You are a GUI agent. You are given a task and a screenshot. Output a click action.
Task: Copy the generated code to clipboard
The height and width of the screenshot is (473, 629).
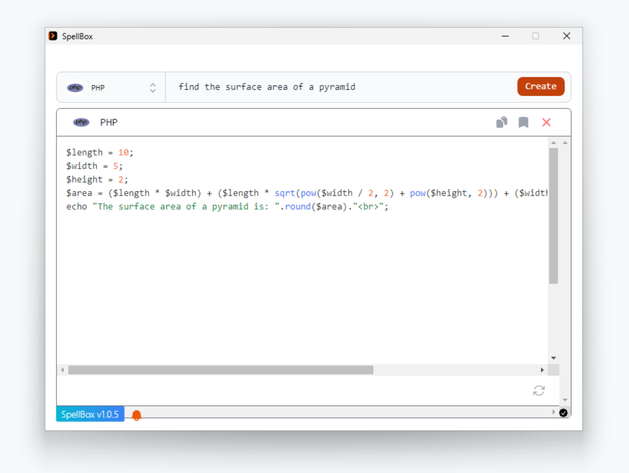coord(502,122)
